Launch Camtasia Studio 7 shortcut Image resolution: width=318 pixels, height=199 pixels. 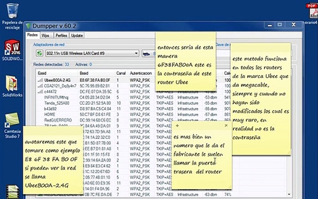[x=12, y=126]
